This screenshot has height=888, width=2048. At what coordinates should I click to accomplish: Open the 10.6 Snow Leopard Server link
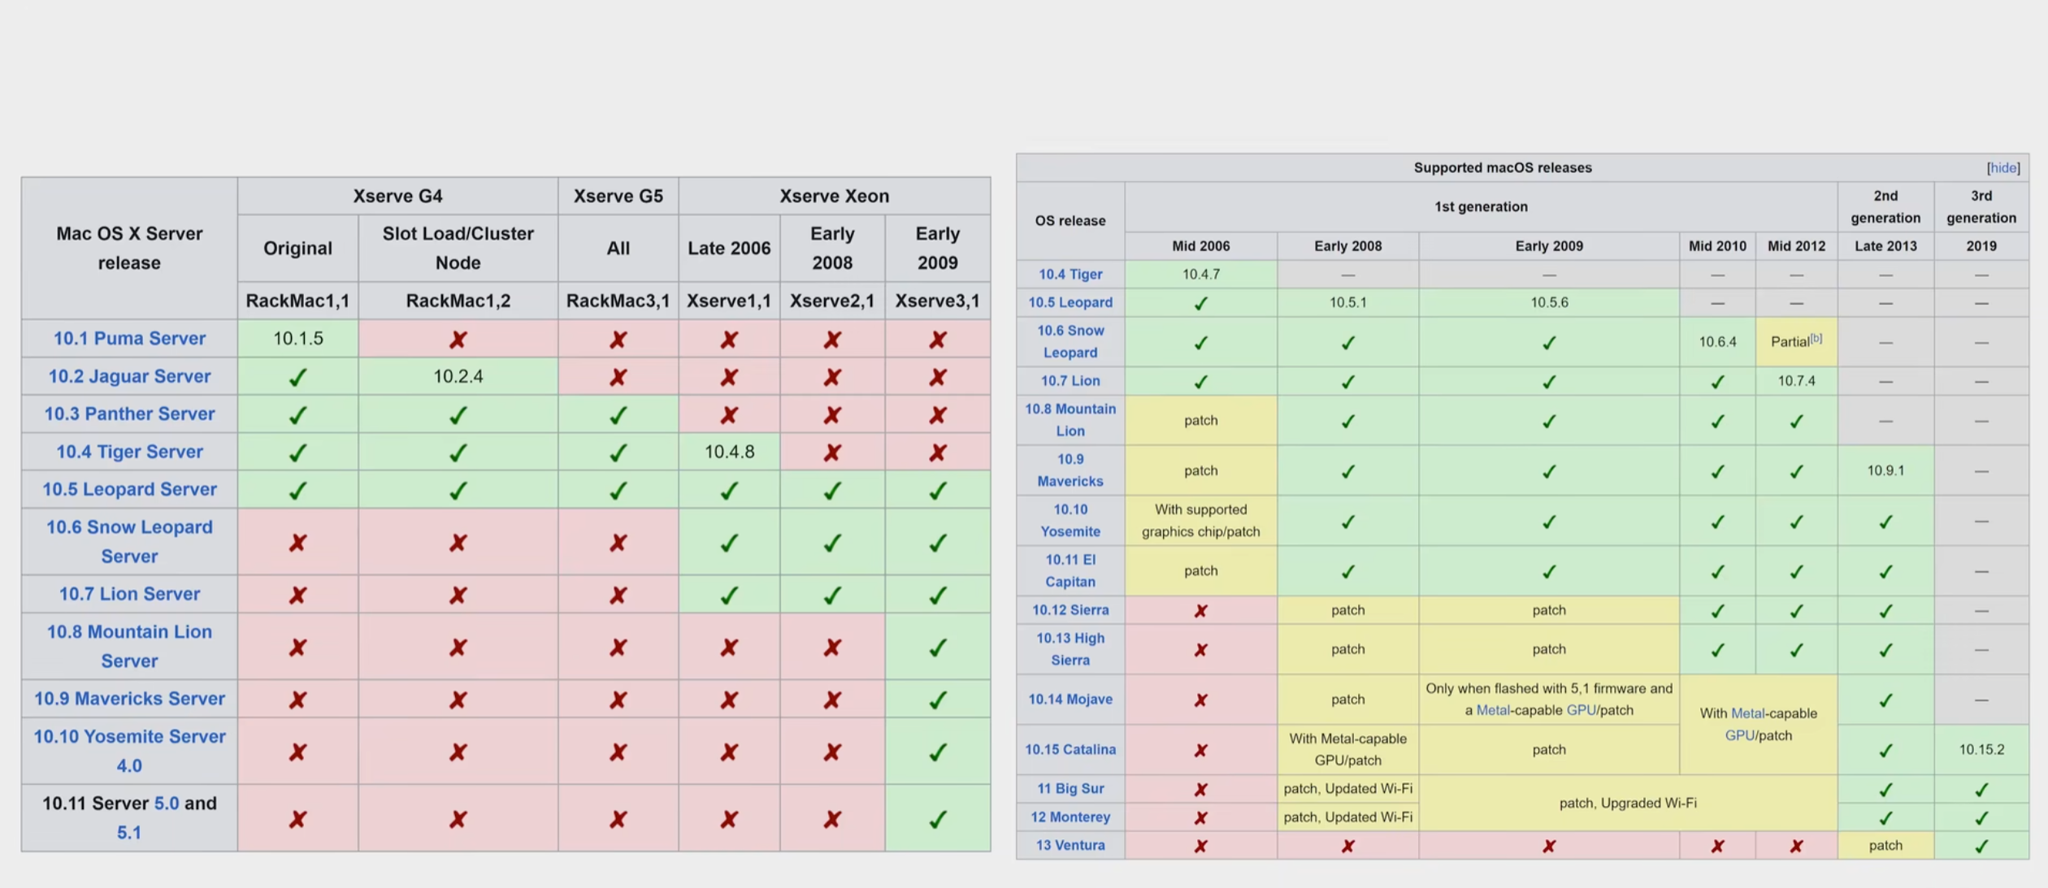(129, 542)
